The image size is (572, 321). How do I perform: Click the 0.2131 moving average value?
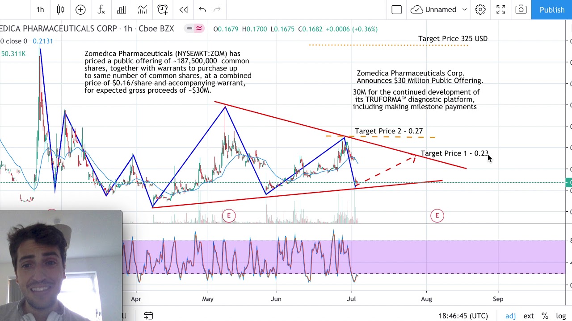pos(43,41)
